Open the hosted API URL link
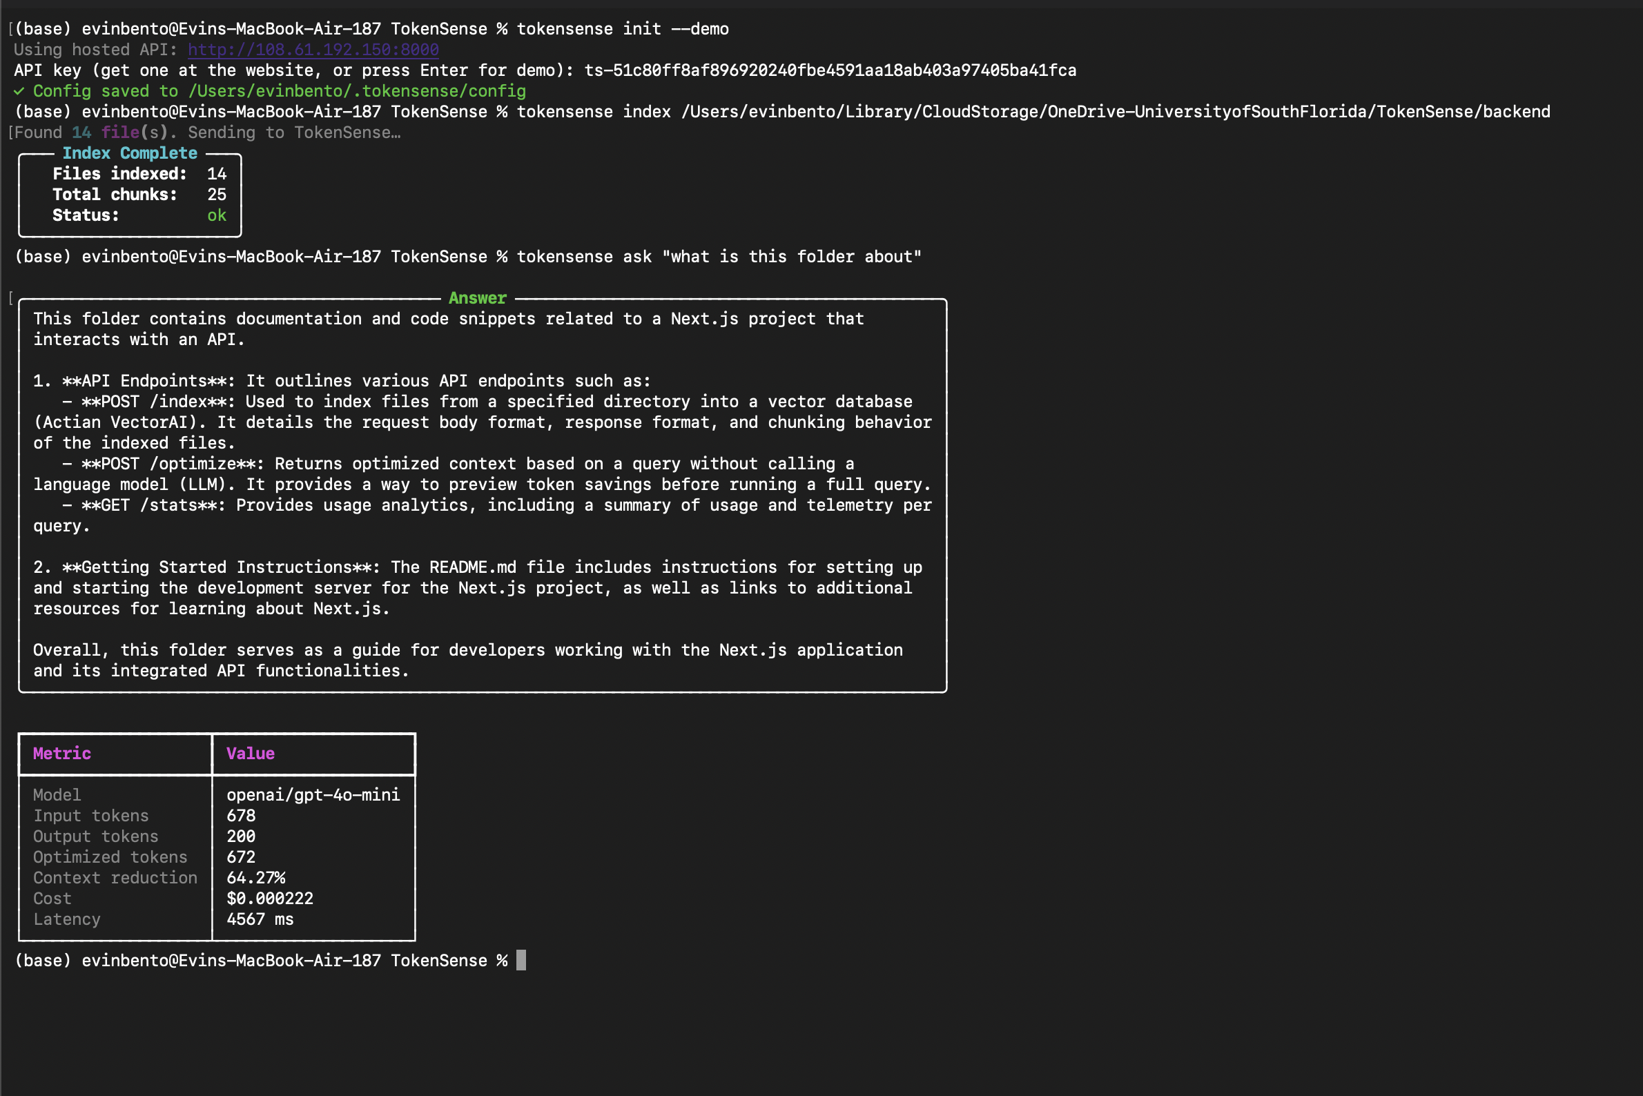This screenshot has height=1096, width=1643. (313, 50)
